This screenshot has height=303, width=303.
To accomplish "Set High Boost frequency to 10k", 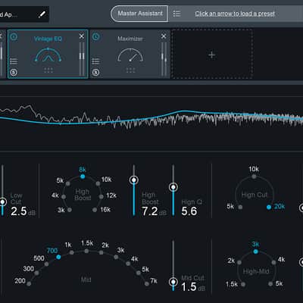I will (98, 183).
